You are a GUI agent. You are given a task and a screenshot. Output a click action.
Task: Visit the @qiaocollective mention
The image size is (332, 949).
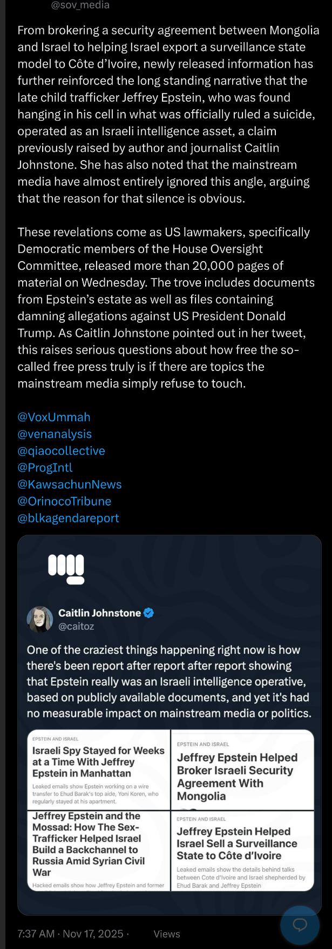(x=61, y=450)
